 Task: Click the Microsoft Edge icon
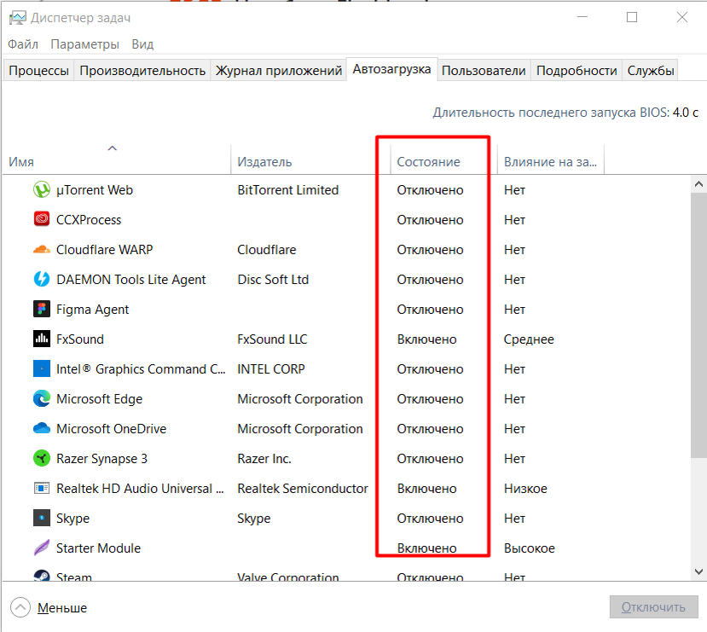click(x=42, y=398)
